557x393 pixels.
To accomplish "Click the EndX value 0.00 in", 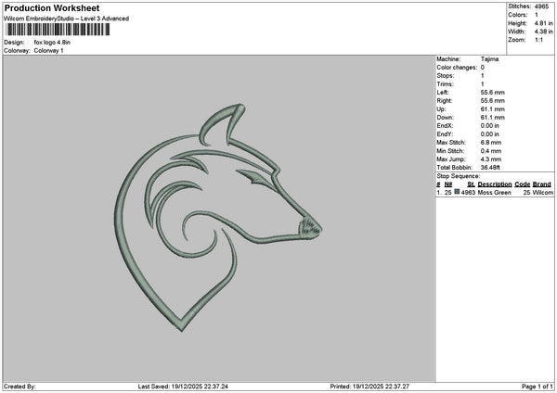I will (489, 126).
